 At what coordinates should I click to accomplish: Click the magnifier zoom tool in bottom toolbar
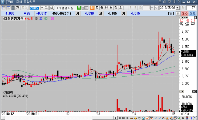(x=179, y=118)
